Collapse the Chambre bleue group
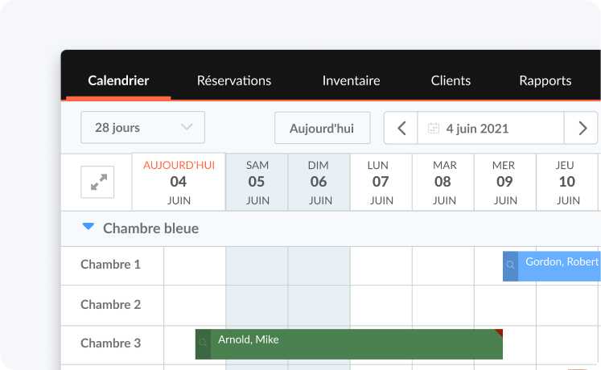The height and width of the screenshot is (370, 601). click(89, 228)
